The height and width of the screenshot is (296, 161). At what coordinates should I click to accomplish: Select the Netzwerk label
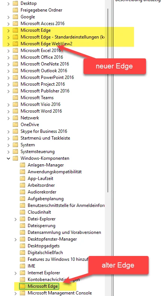(30, 118)
